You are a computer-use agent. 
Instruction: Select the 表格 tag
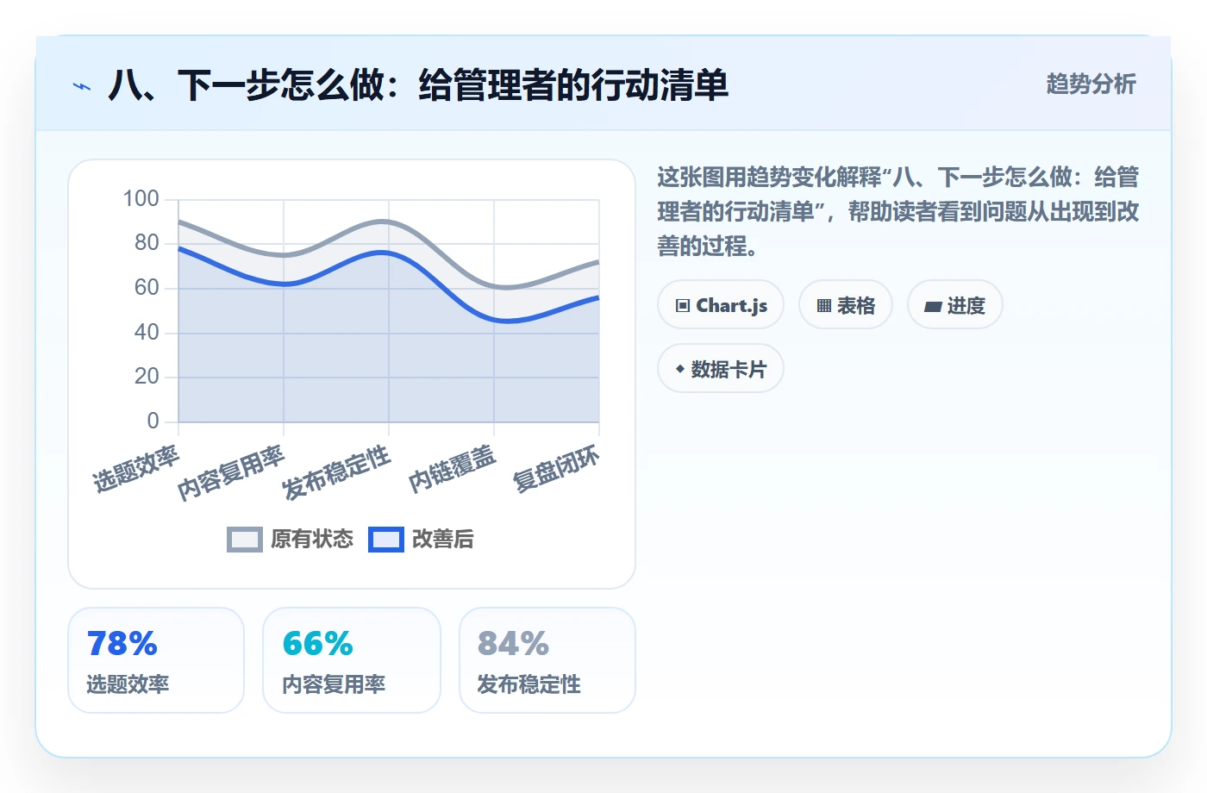point(846,305)
